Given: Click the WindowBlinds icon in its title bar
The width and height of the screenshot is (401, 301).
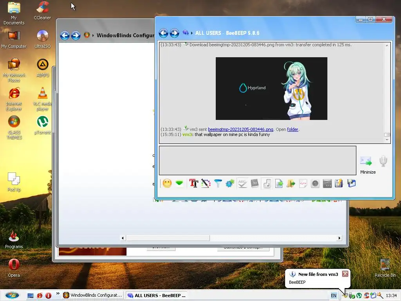Looking at the screenshot, I should click(87, 35).
